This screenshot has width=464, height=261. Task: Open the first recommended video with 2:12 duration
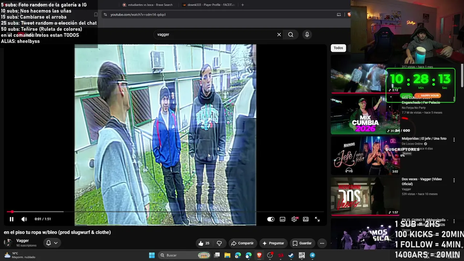click(365, 74)
